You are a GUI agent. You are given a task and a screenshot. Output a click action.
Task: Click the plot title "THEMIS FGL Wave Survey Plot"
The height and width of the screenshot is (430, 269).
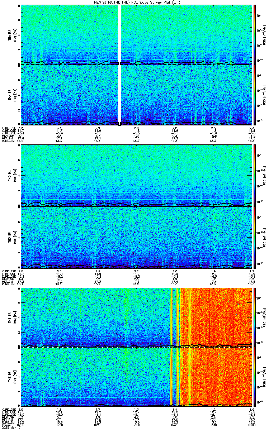[136, 2]
